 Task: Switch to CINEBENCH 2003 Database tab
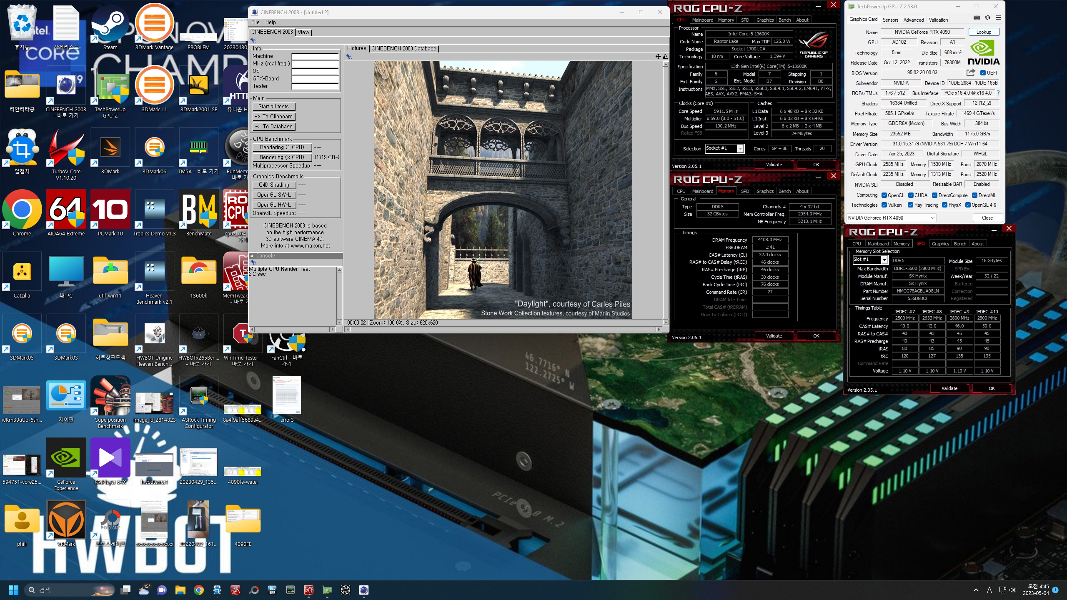[403, 49]
